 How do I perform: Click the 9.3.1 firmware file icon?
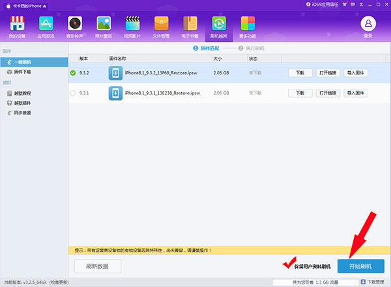(x=115, y=93)
